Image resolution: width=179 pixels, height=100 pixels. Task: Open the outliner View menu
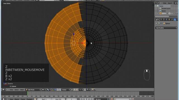point(165,3)
